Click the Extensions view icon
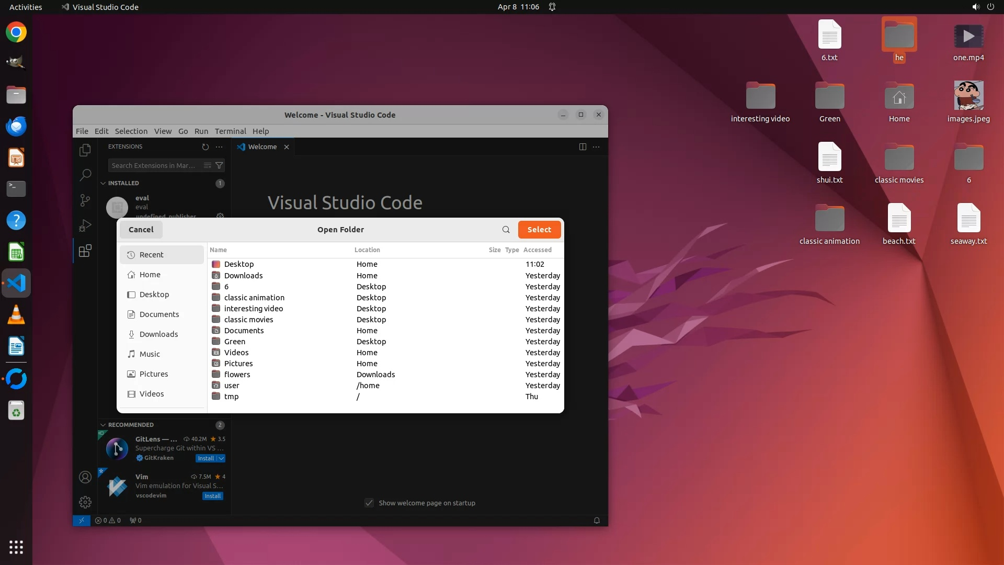The image size is (1004, 565). pyautogui.click(x=85, y=251)
